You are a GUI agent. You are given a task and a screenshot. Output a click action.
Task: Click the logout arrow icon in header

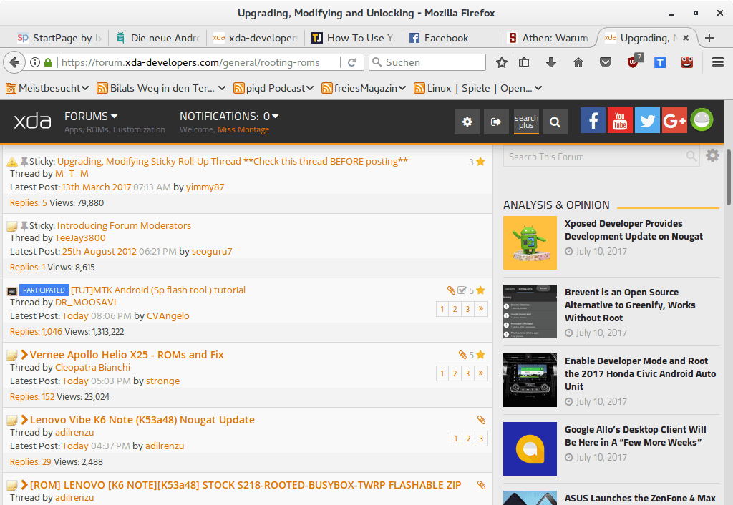495,122
